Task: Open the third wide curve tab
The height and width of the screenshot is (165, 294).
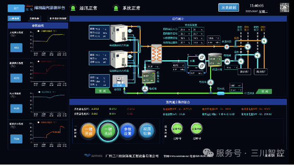Action: coord(58,18)
